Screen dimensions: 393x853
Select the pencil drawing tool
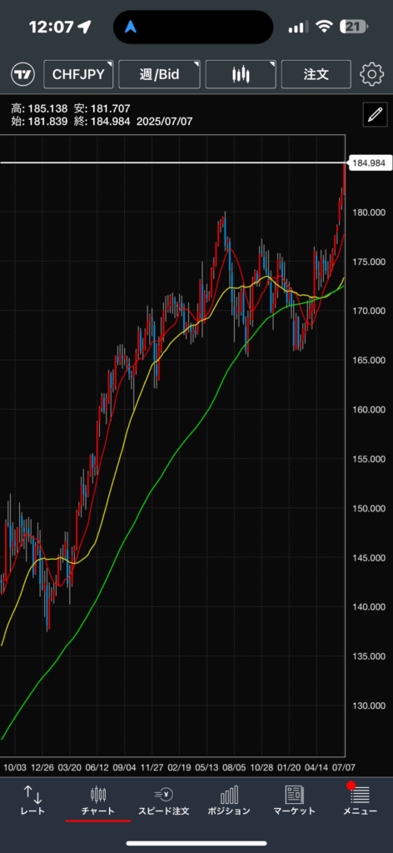coord(375,114)
